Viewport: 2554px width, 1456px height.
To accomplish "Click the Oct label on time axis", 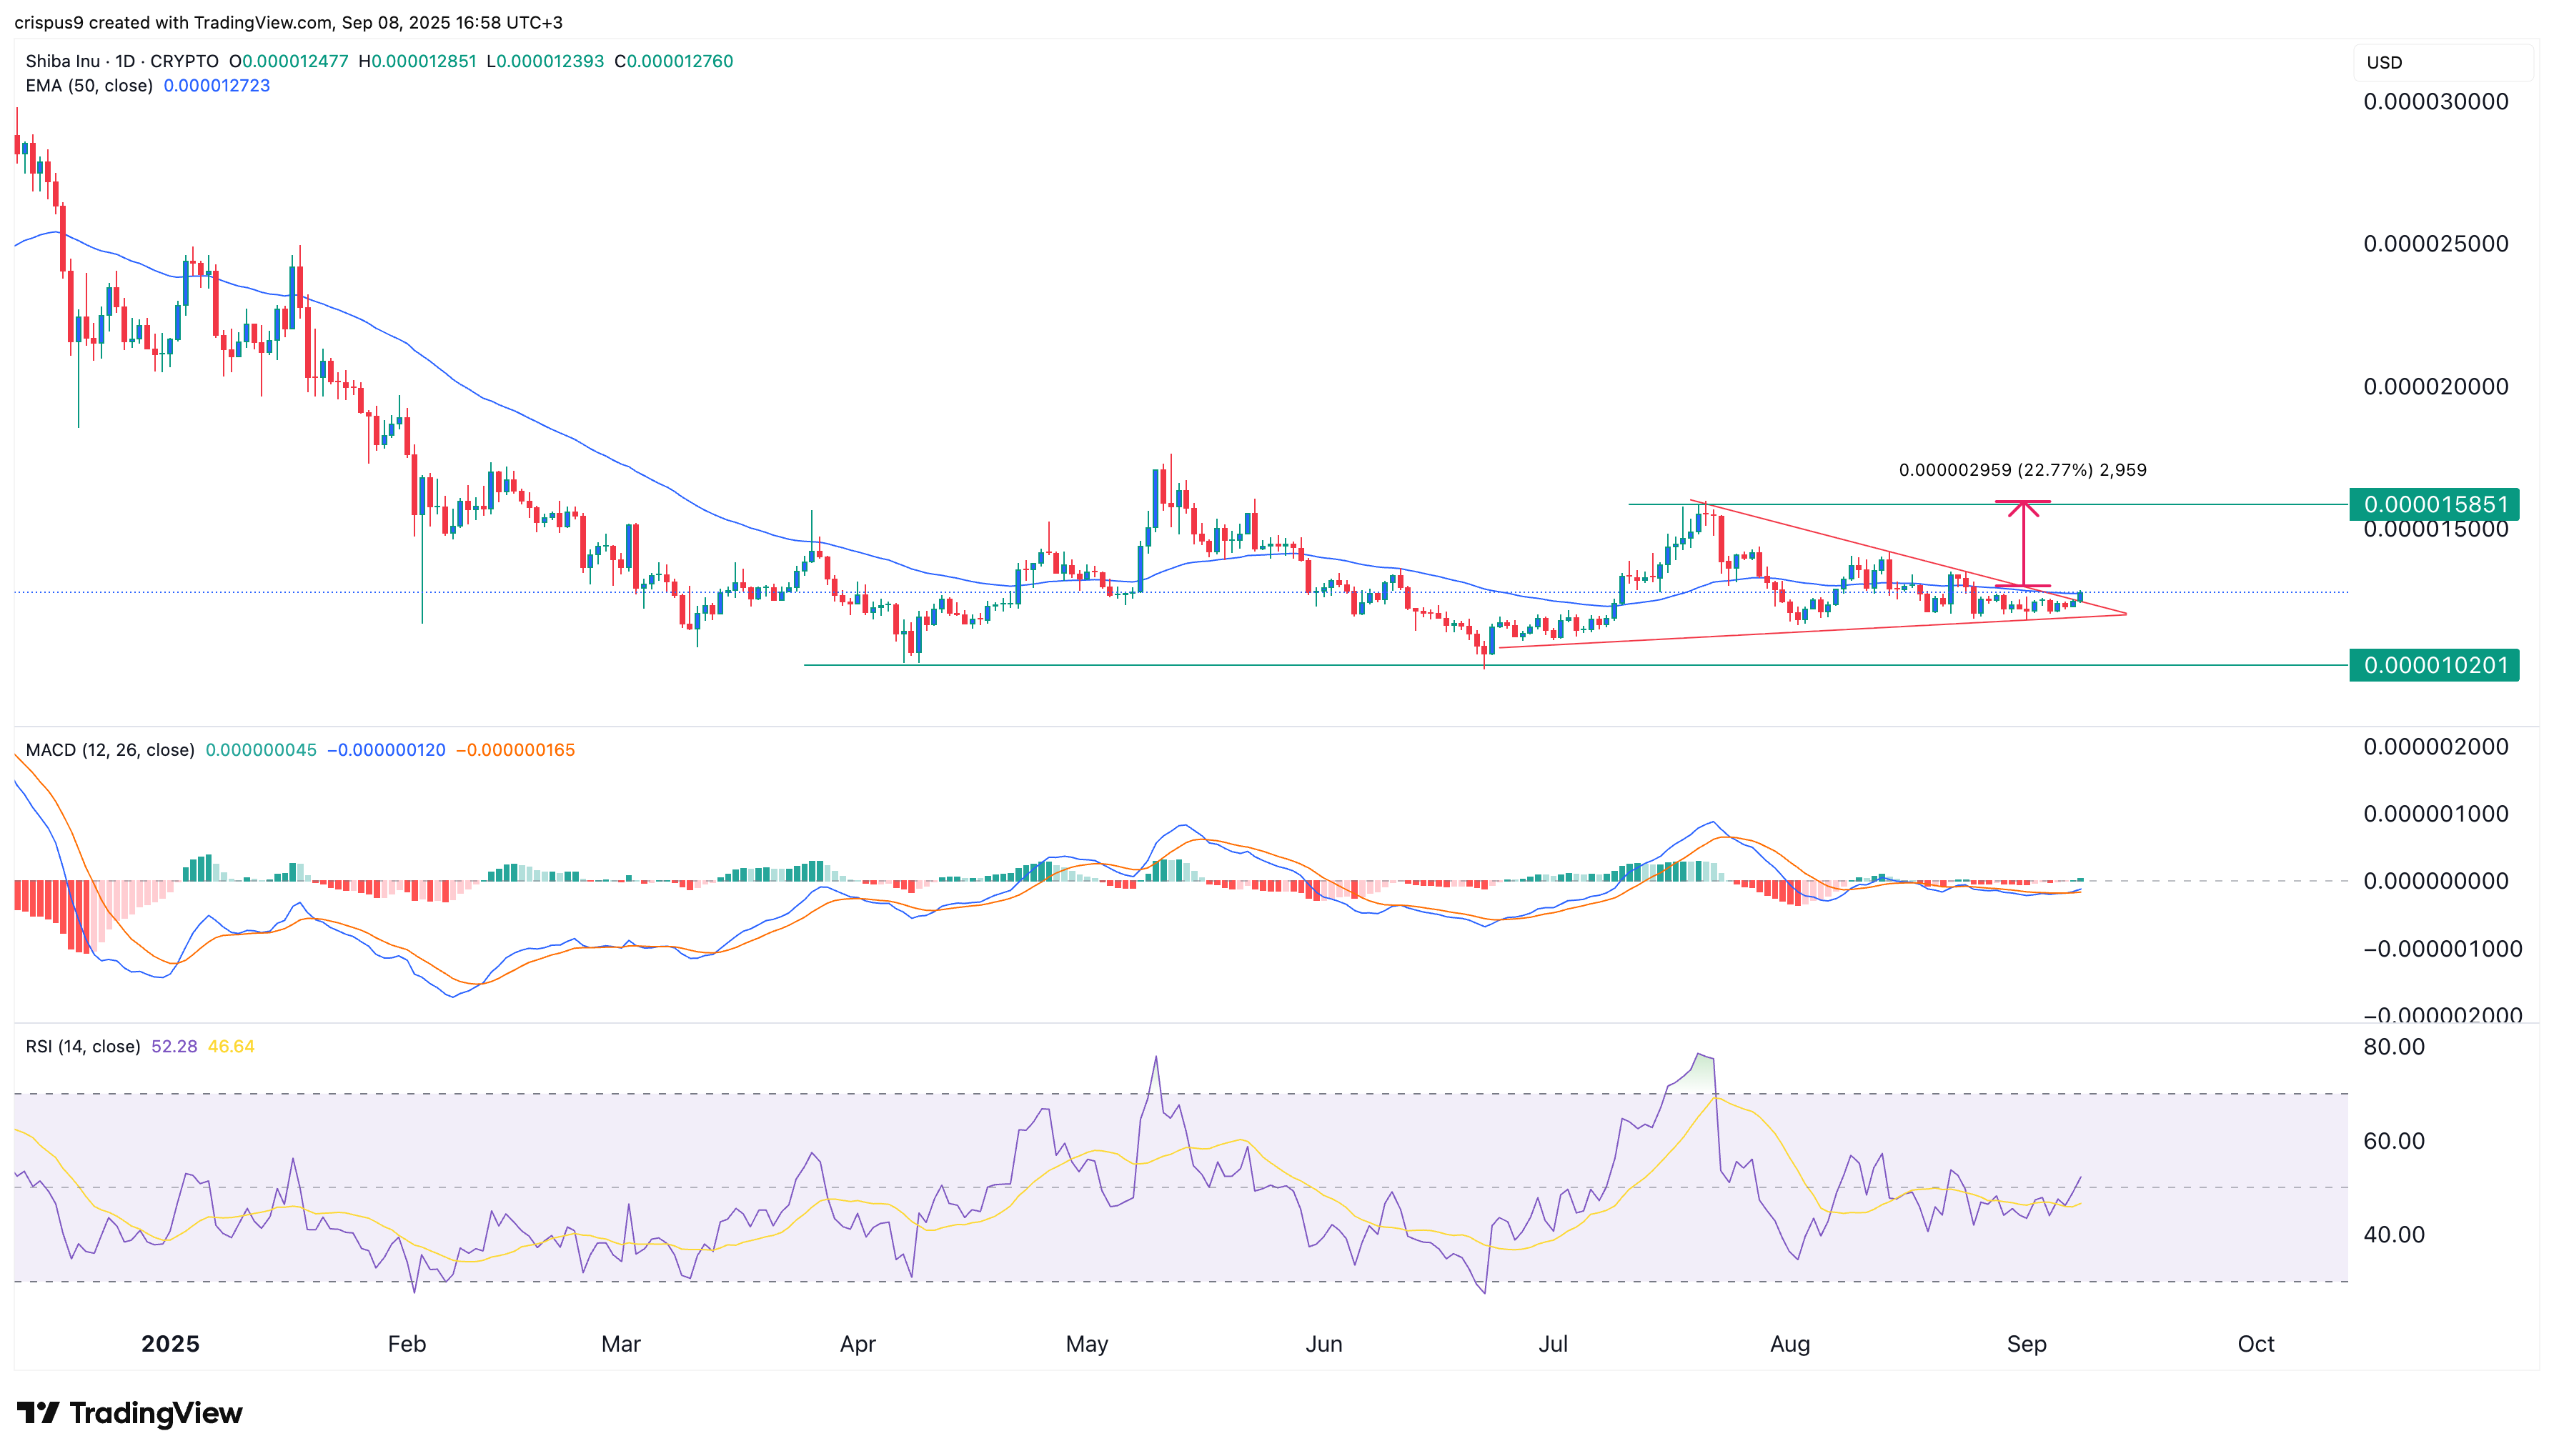I will (2255, 1343).
